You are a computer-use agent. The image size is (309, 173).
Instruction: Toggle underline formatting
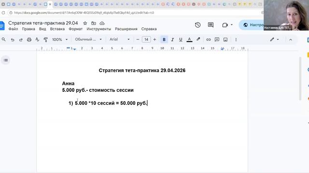tap(181, 39)
